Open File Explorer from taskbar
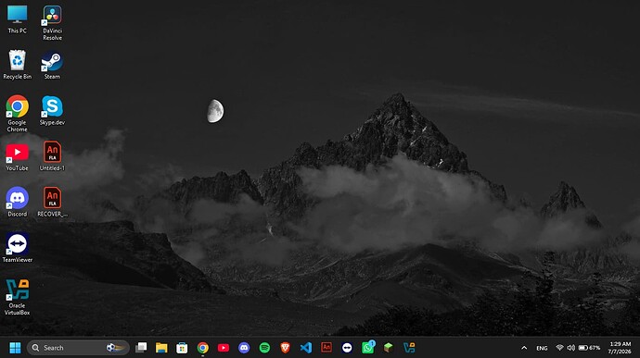 [161, 348]
